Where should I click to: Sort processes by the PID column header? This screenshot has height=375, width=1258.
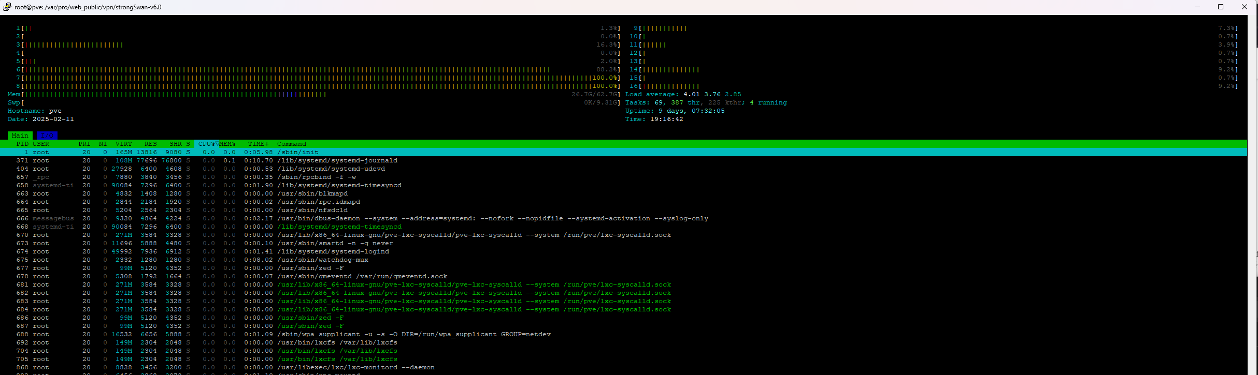22,144
